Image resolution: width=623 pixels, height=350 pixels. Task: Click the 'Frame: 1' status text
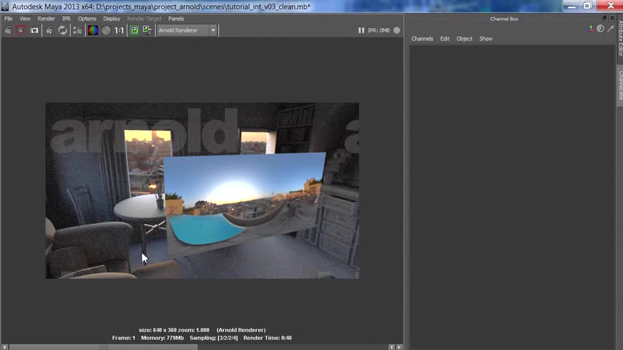[123, 338]
